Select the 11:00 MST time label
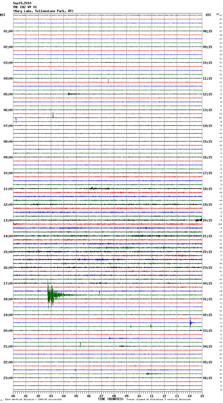The height and width of the screenshot is (403, 223). [x=8, y=189]
